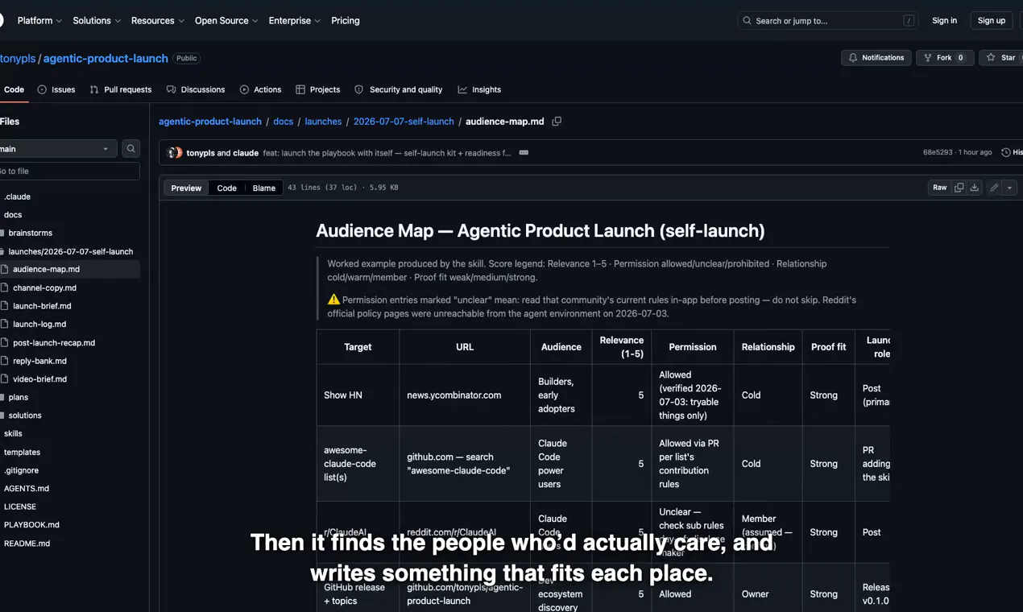Image resolution: width=1023 pixels, height=612 pixels.
Task: Select audience-map.md in file tree
Action: (46, 269)
